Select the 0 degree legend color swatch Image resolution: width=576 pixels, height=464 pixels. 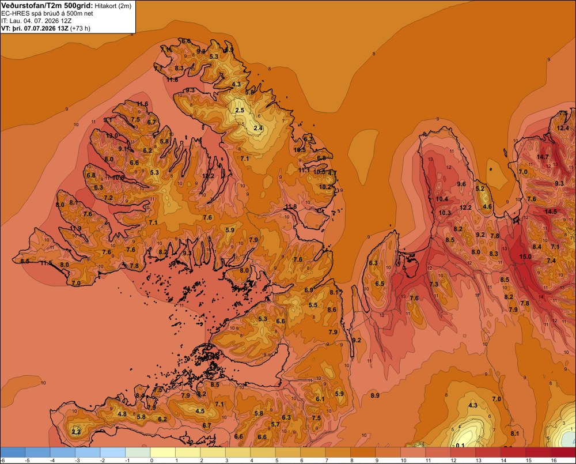[x=163, y=452]
